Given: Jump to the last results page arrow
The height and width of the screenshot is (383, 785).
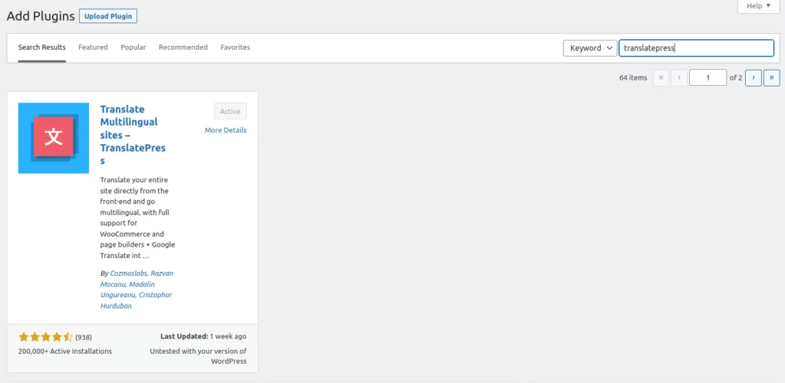Looking at the screenshot, I should pyautogui.click(x=771, y=77).
